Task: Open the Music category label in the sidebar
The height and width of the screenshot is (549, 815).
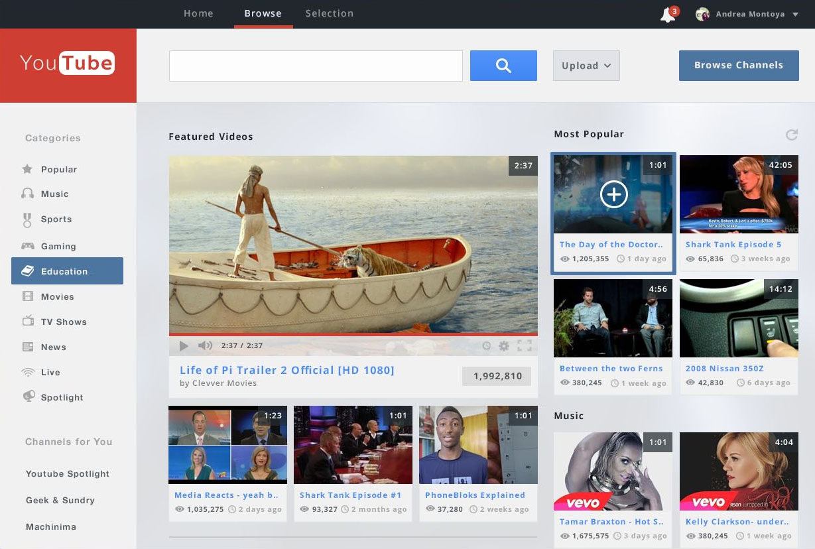Action: (x=55, y=194)
